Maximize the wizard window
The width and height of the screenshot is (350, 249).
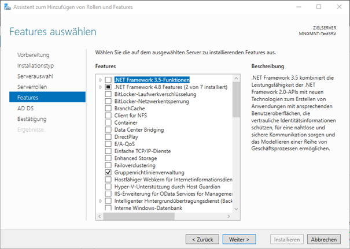coord(319,6)
